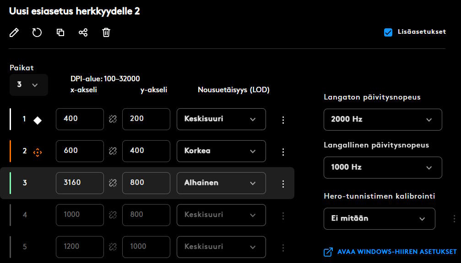461x263 pixels.
Task: Toggle axis link icon for slot 3
Action: [x=113, y=183]
